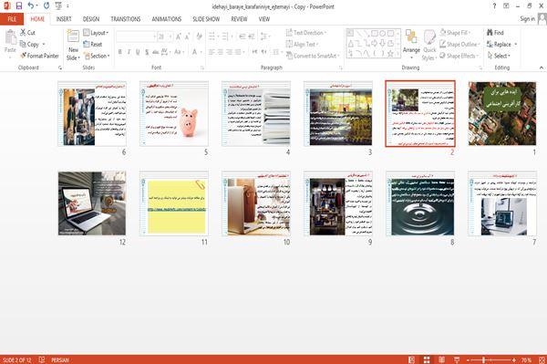Switch to the REVIEW tab
Image resolution: width=547 pixels, height=364 pixels.
(x=239, y=19)
